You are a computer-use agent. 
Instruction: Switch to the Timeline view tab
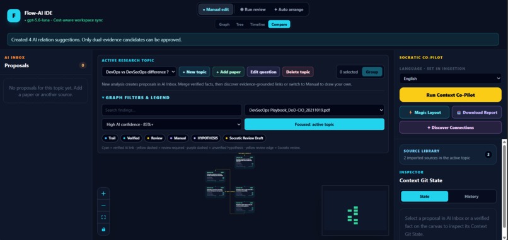pyautogui.click(x=257, y=25)
